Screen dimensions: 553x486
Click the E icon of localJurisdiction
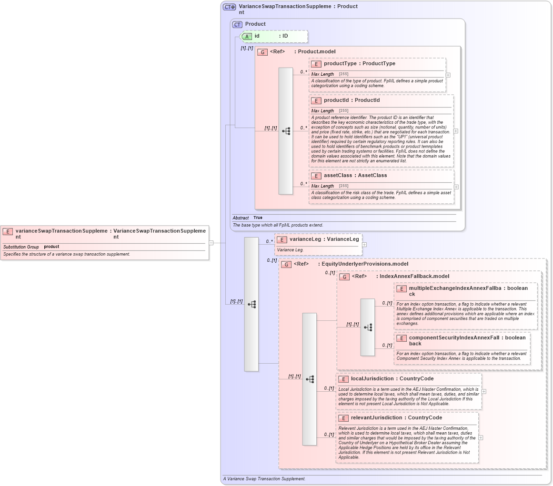coord(343,379)
